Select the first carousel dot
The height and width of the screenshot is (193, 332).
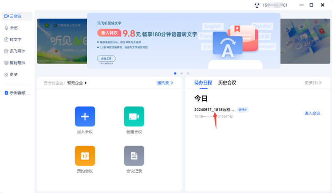(x=175, y=73)
